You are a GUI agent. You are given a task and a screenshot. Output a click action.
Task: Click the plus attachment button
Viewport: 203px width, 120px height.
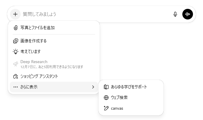pos(15,14)
